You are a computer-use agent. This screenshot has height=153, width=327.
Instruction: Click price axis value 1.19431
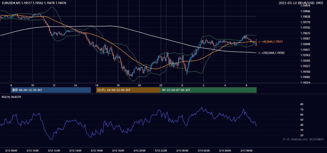pos(305,50)
